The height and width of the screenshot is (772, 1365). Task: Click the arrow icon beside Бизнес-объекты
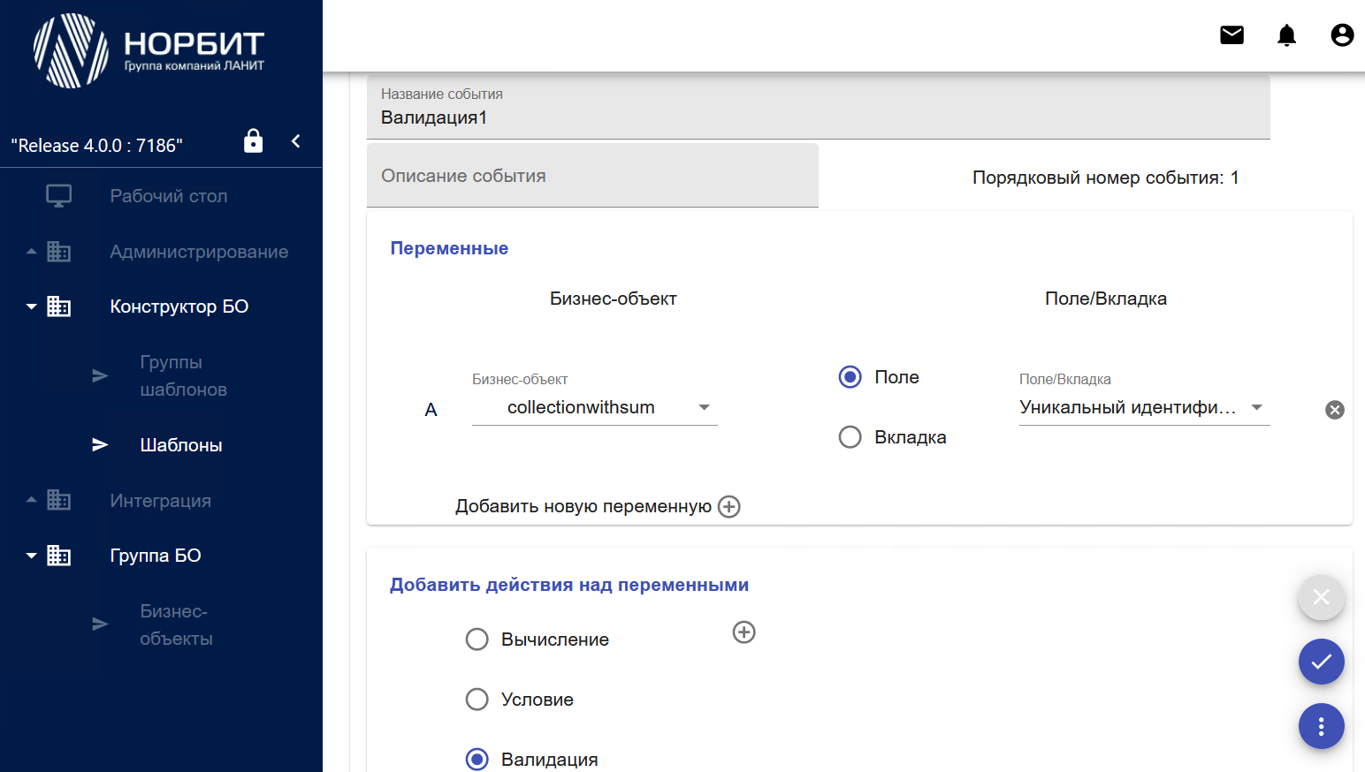point(100,624)
